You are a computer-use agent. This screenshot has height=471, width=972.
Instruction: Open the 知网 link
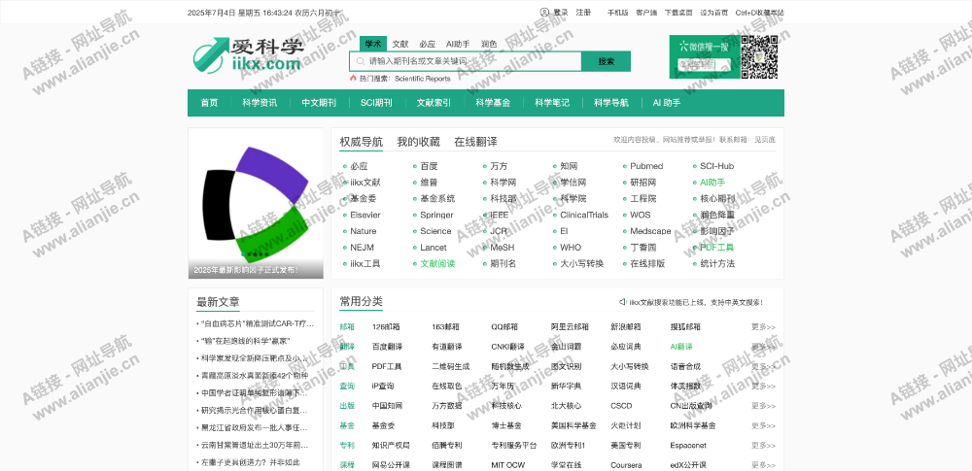[569, 166]
